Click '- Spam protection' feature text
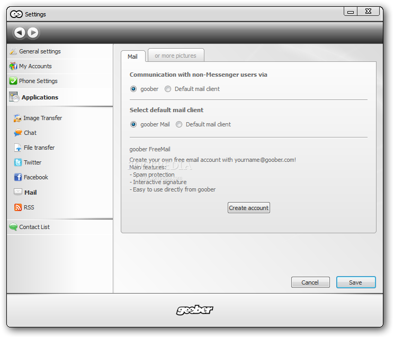Screen dimensions: 394x338 click(x=152, y=175)
